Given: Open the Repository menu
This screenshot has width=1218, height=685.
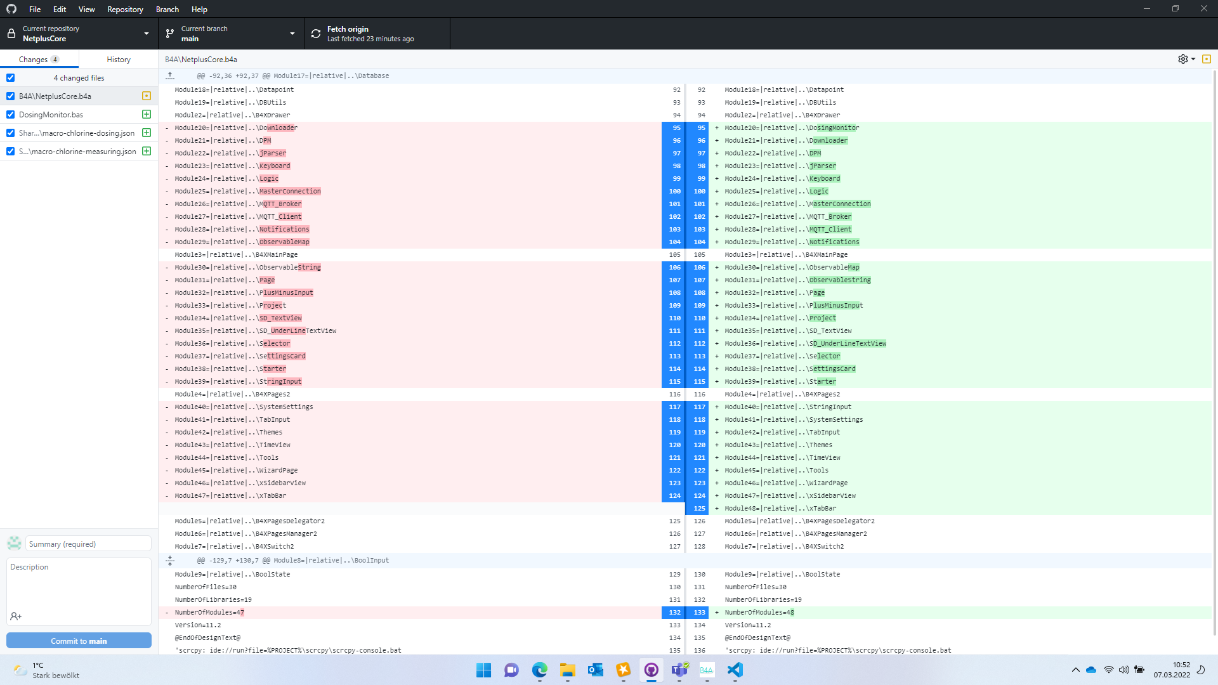Looking at the screenshot, I should [x=125, y=10].
